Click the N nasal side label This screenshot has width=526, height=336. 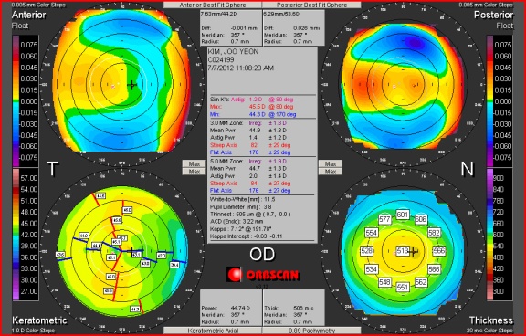[x=467, y=169]
